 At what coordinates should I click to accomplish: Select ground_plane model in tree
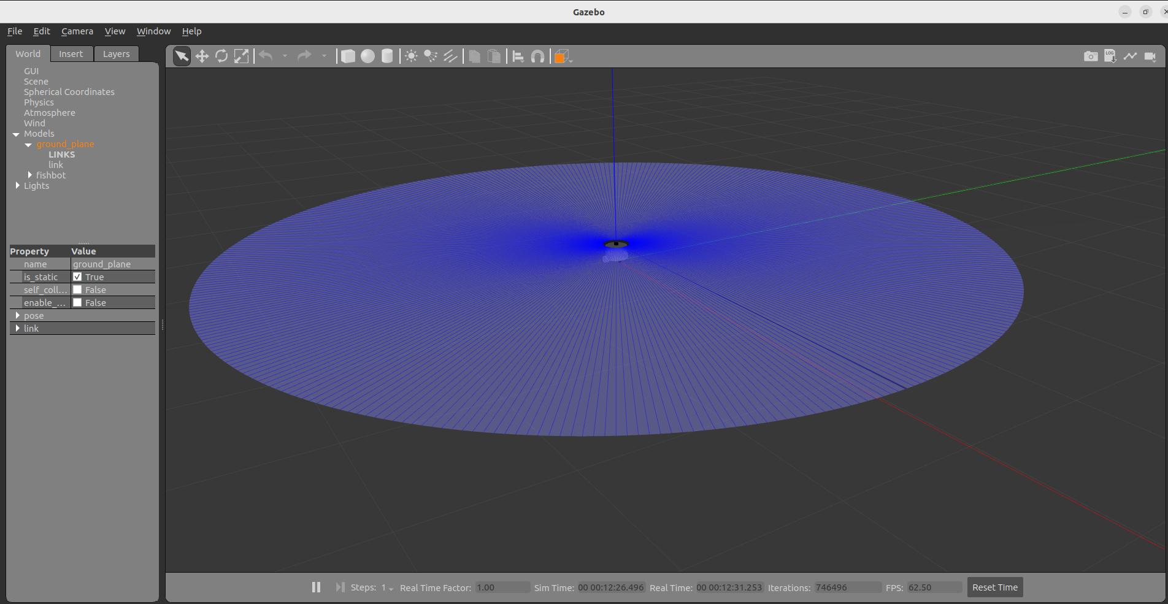(65, 144)
